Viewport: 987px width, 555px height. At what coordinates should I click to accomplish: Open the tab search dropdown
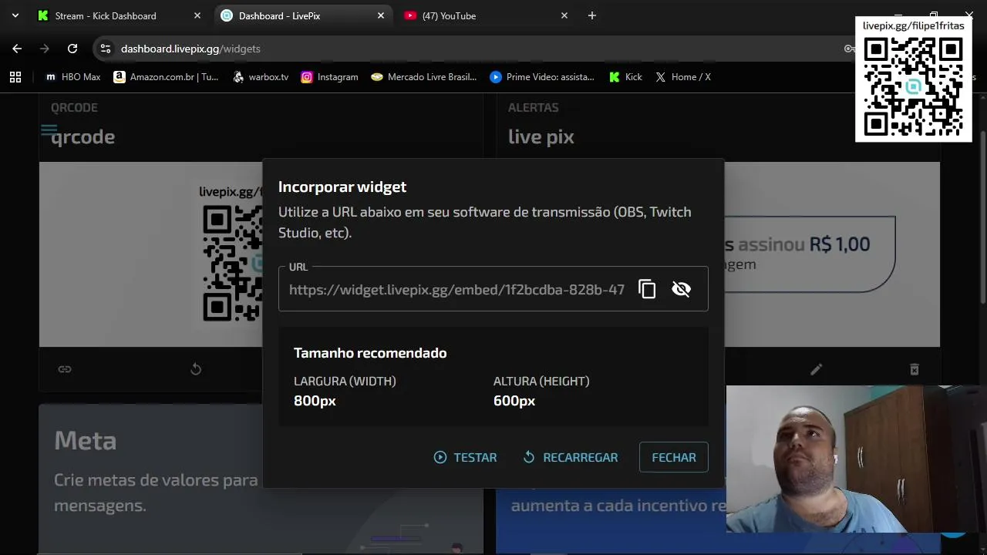(x=15, y=15)
